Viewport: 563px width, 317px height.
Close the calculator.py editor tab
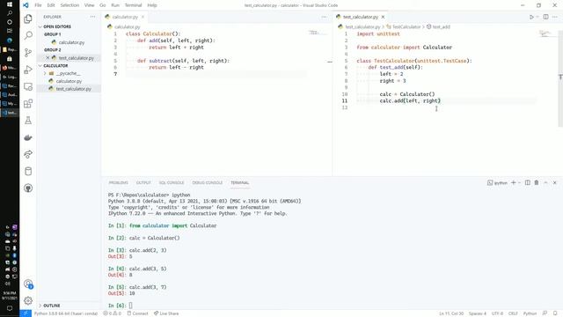[x=143, y=17]
